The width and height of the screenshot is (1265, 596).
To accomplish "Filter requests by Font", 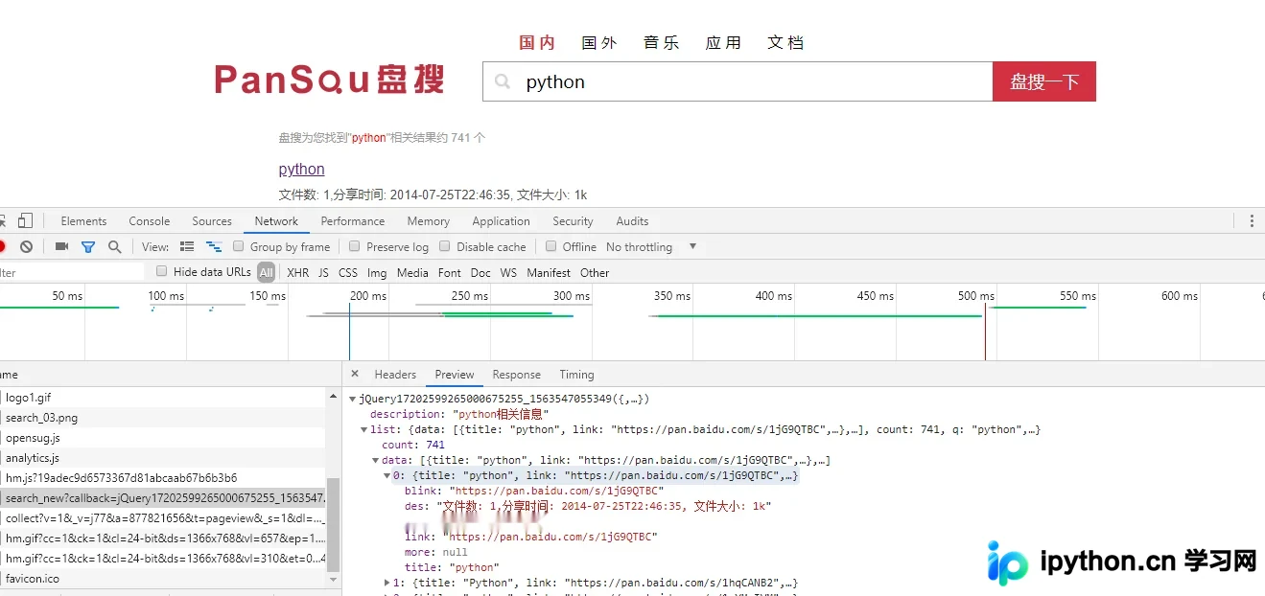I will [x=450, y=272].
